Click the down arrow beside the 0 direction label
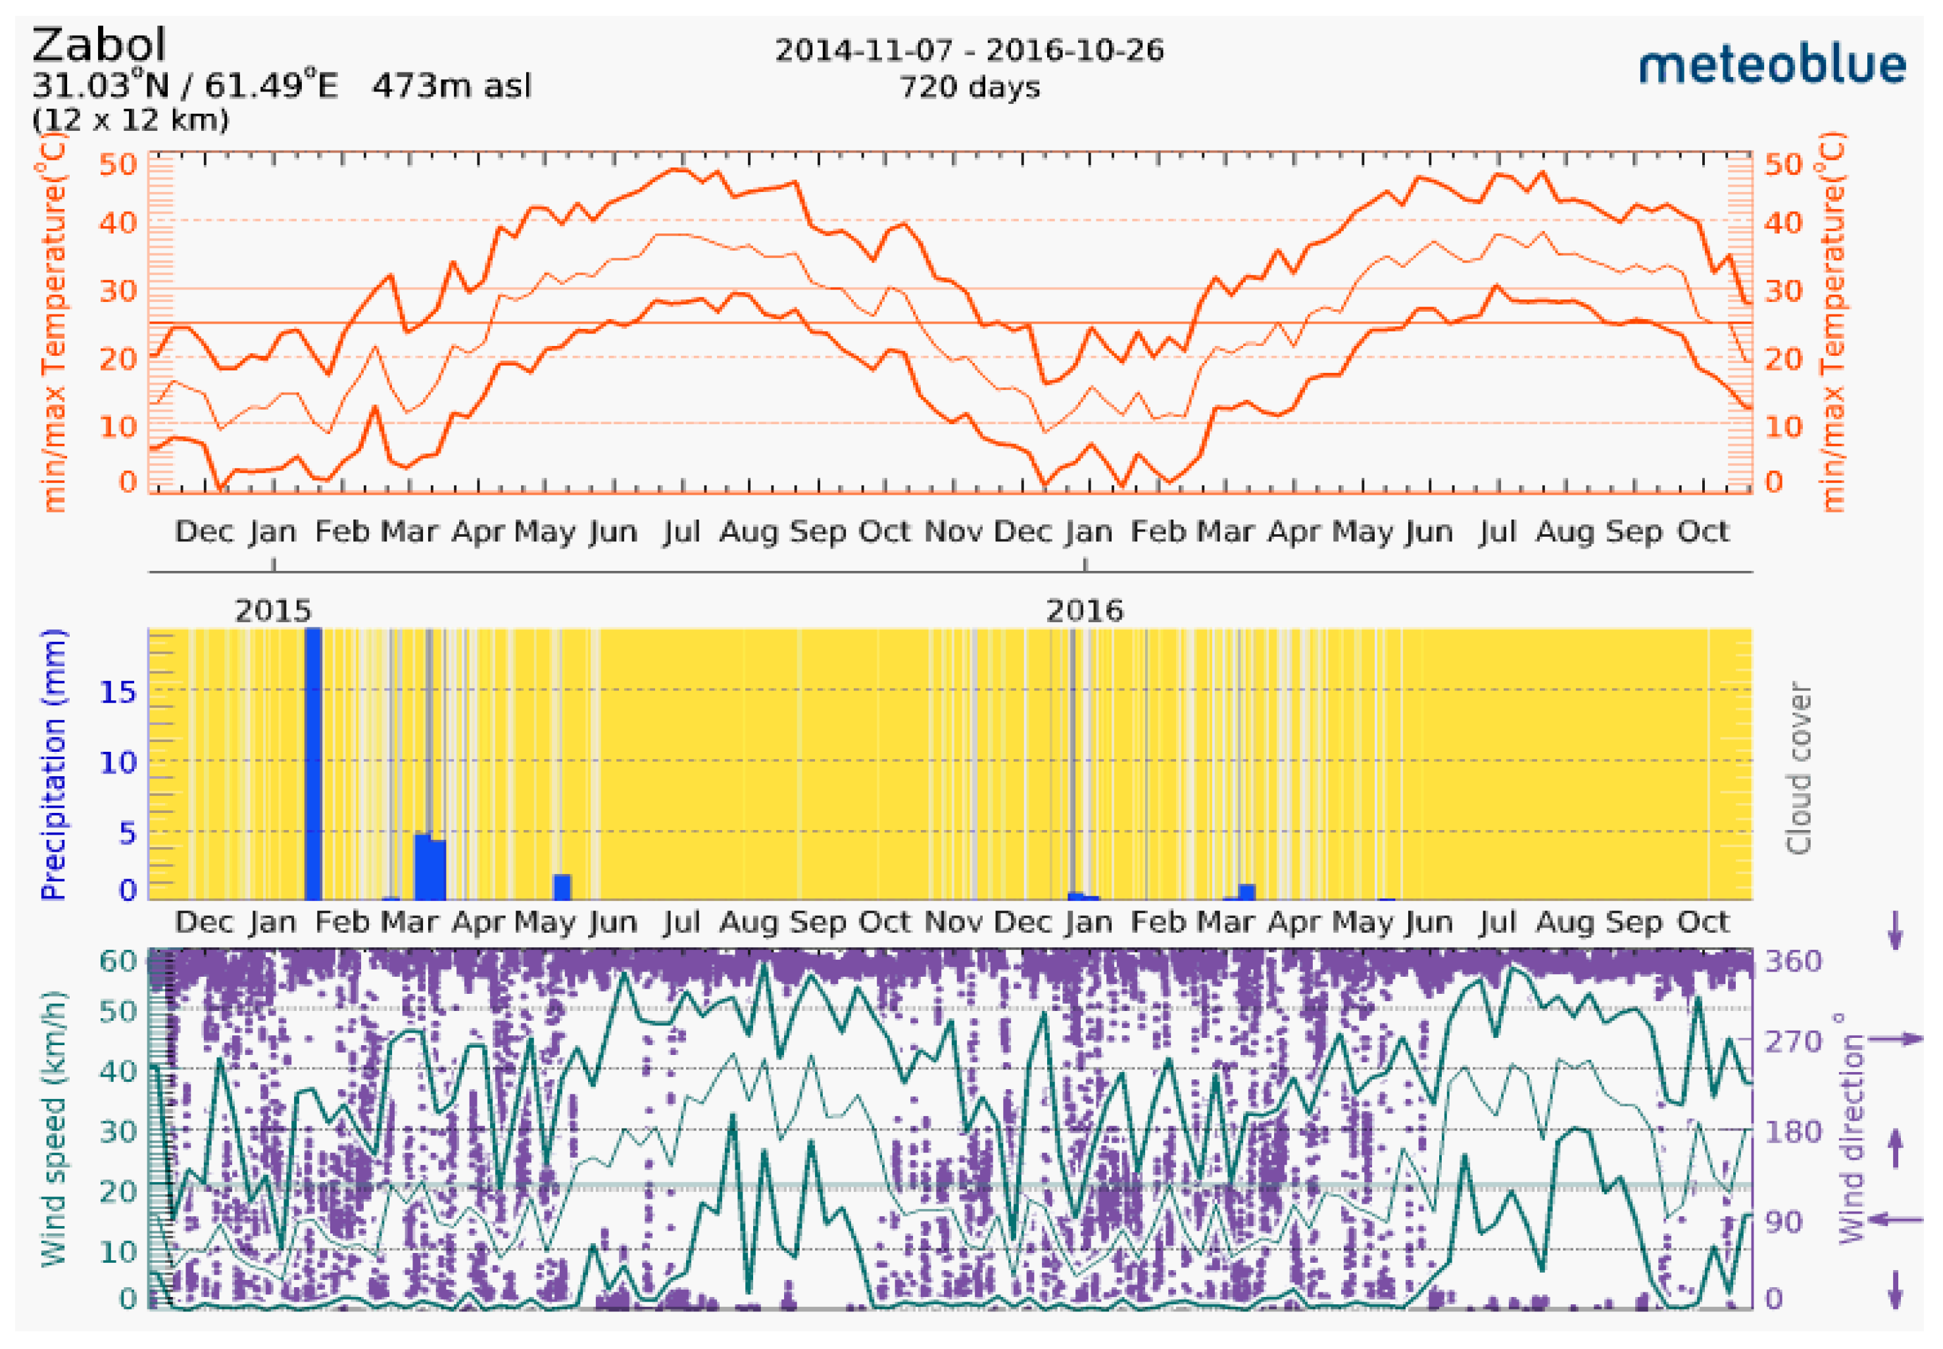This screenshot has height=1349, width=1943. [x=1896, y=1289]
